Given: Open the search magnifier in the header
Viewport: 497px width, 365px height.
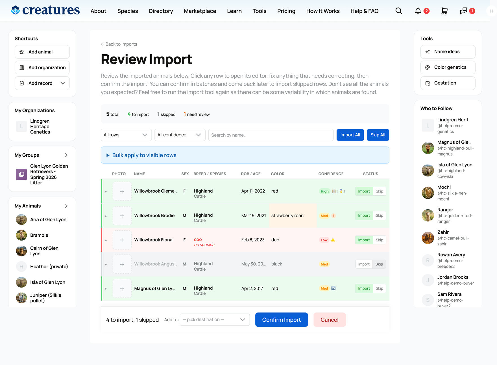Looking at the screenshot, I should pyautogui.click(x=399, y=11).
